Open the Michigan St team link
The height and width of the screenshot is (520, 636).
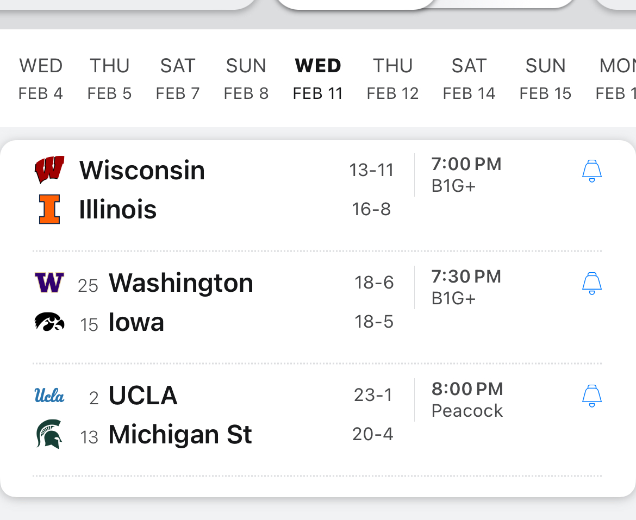coord(180,435)
